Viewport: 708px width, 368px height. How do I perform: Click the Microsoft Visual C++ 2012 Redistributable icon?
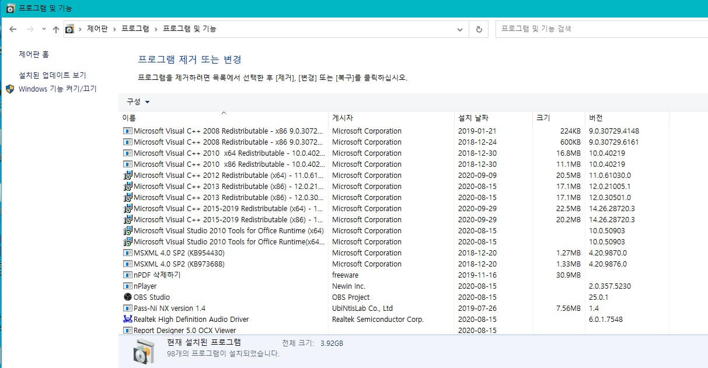tap(128, 175)
